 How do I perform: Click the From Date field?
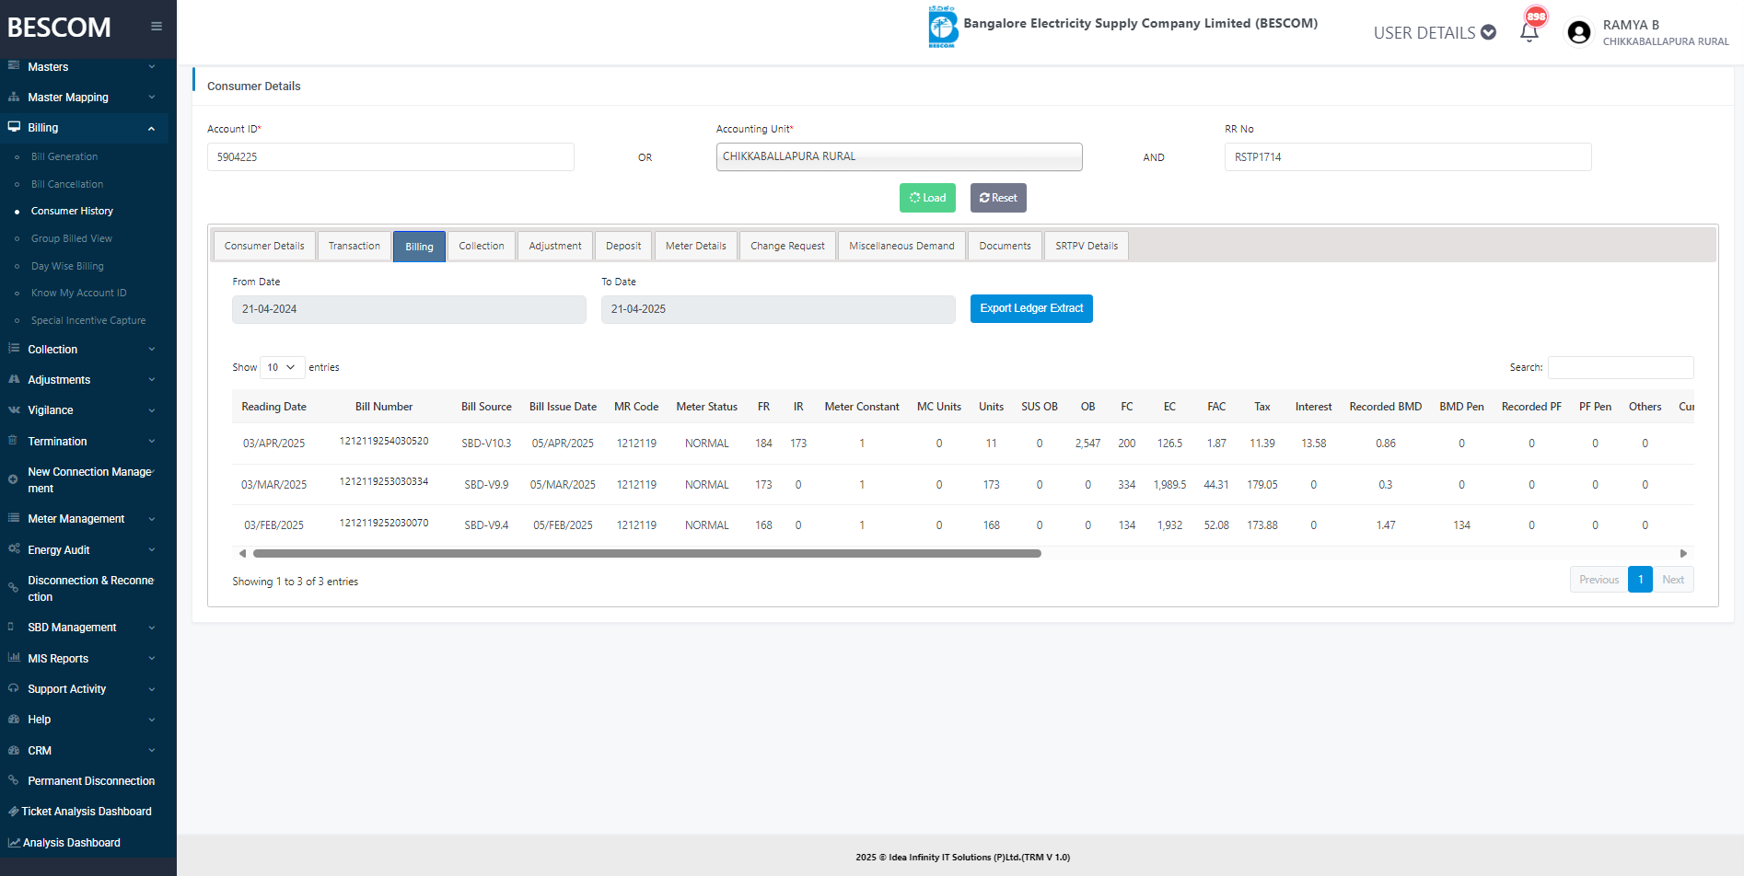pos(409,309)
